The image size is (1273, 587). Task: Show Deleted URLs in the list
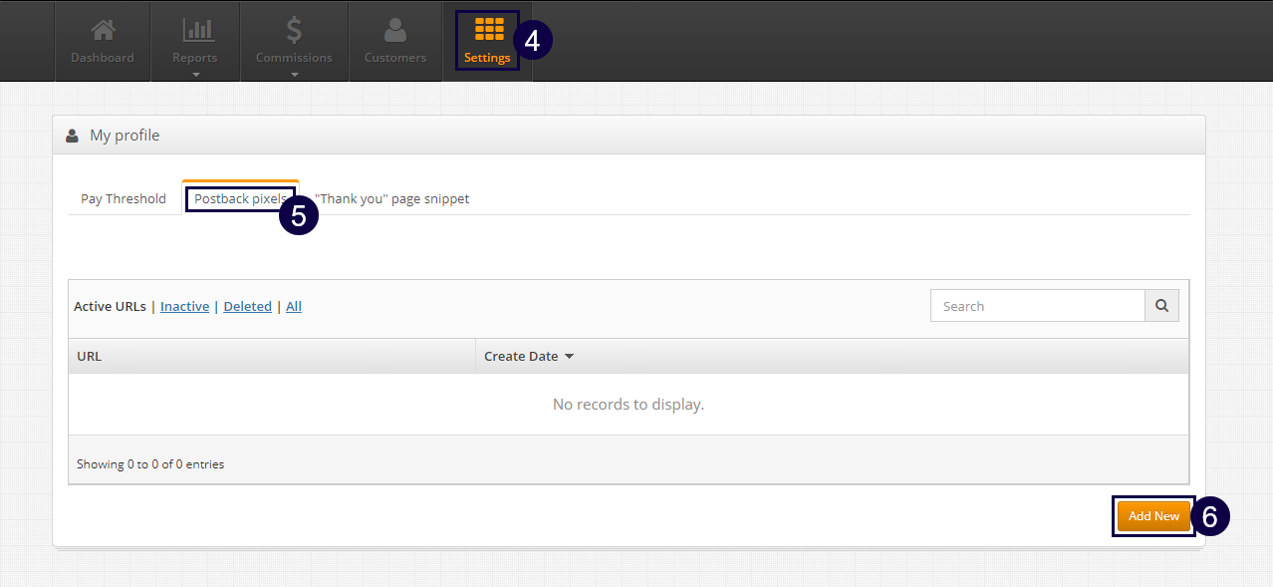point(247,306)
